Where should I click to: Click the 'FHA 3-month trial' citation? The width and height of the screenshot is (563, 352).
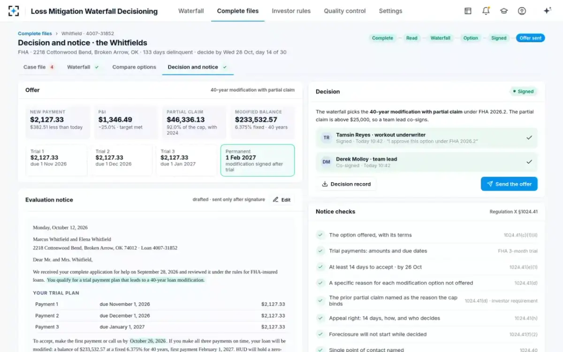pyautogui.click(x=518, y=251)
